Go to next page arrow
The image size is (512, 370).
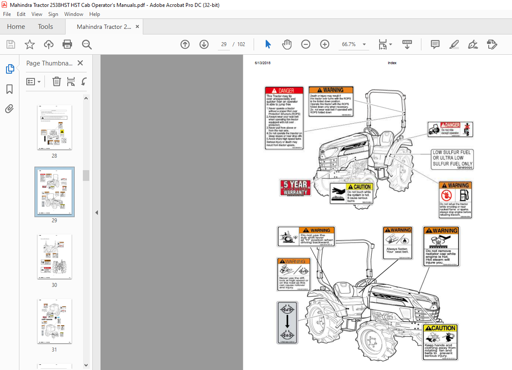click(x=204, y=44)
